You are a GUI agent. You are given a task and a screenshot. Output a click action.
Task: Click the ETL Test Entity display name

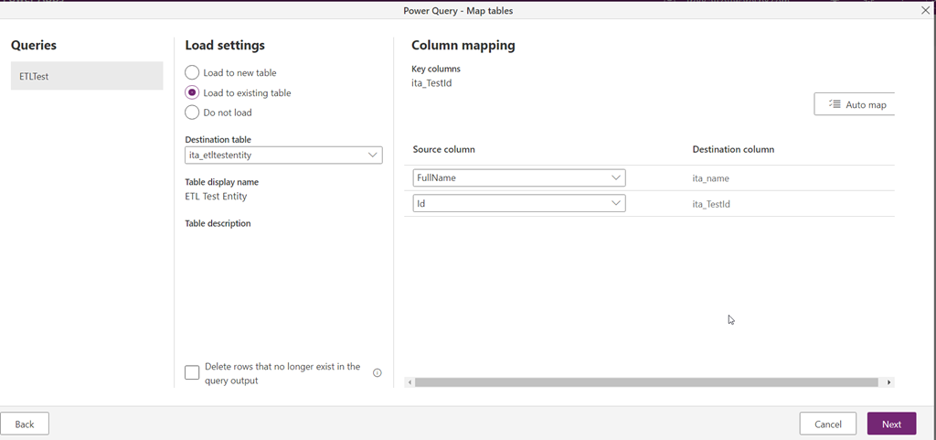click(x=216, y=197)
